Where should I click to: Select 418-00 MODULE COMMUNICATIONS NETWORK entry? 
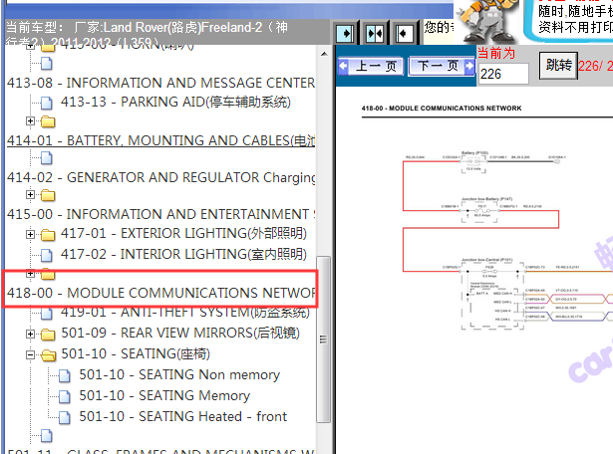pyautogui.click(x=160, y=293)
